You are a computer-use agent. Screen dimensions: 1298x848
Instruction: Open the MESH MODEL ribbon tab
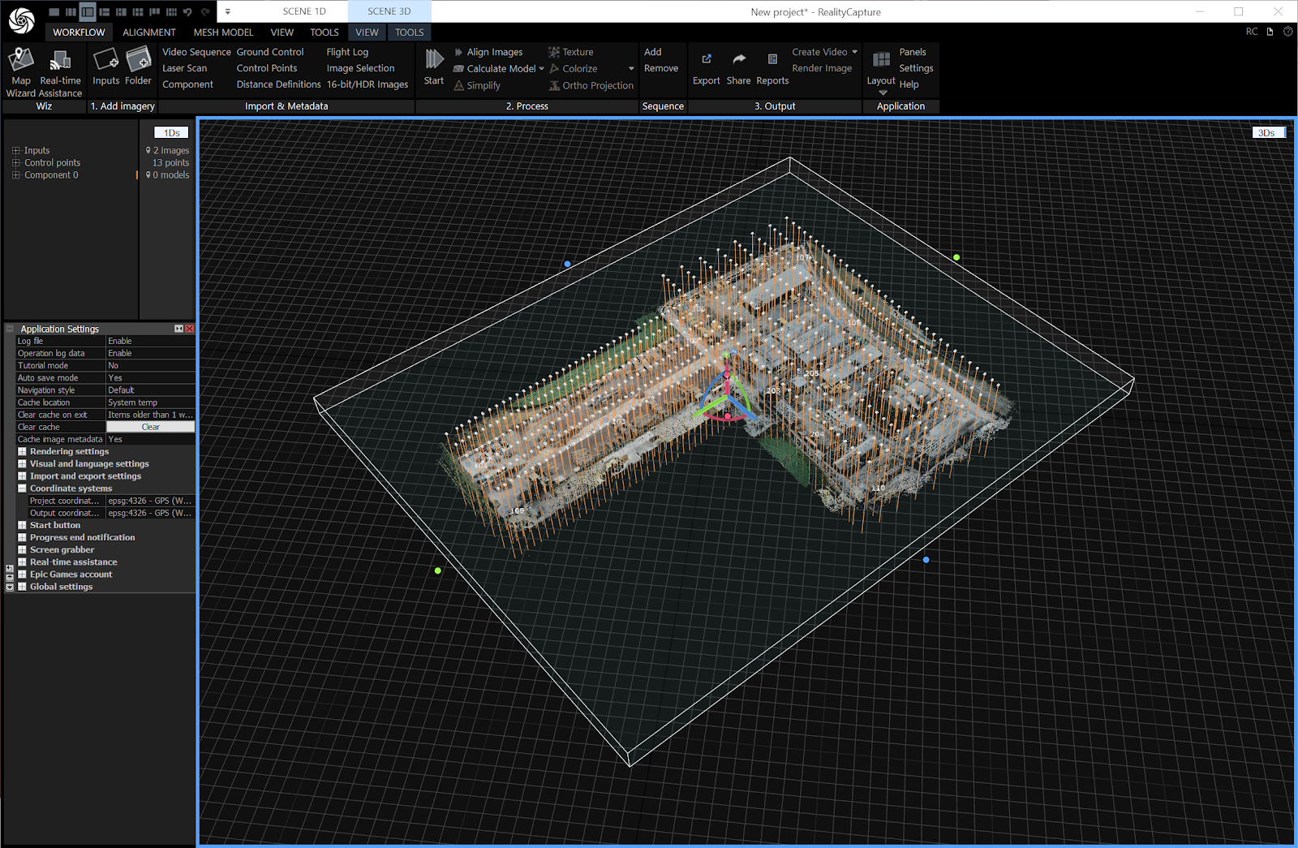[223, 32]
